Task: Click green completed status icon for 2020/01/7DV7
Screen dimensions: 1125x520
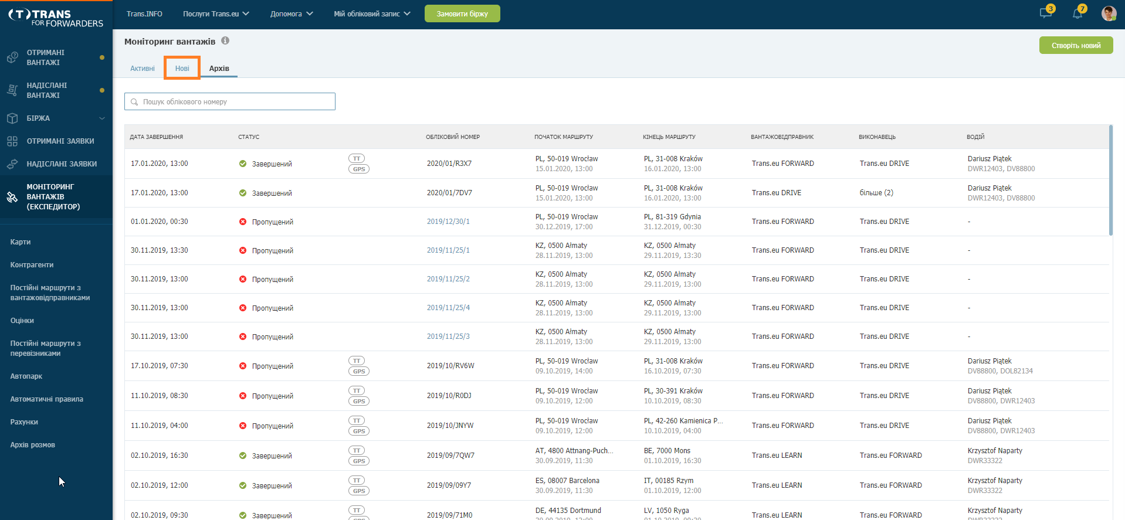Action: coord(243,193)
